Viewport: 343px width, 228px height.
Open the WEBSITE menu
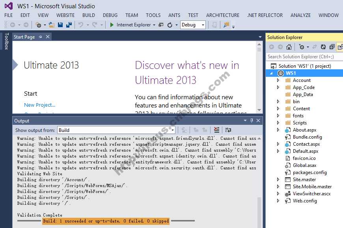[x=65, y=15]
